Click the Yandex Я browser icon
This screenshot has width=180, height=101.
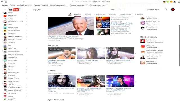pyautogui.click(x=6, y=2)
